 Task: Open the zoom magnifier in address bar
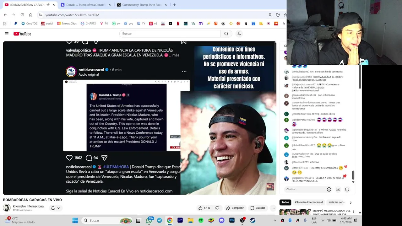(270, 15)
